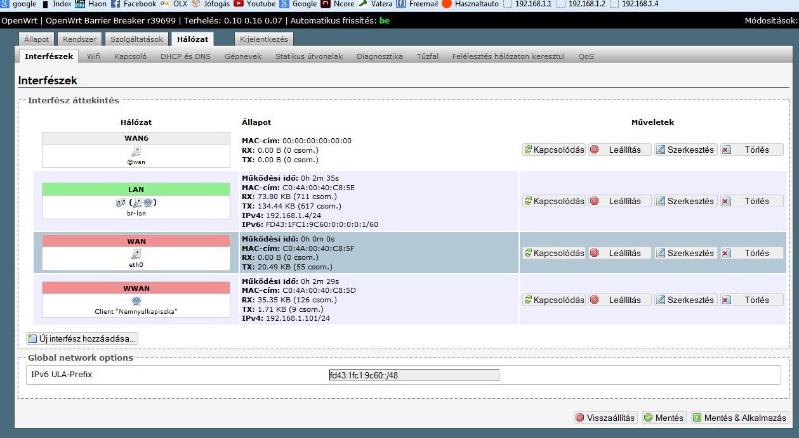Stop the WWAN interface

point(619,300)
